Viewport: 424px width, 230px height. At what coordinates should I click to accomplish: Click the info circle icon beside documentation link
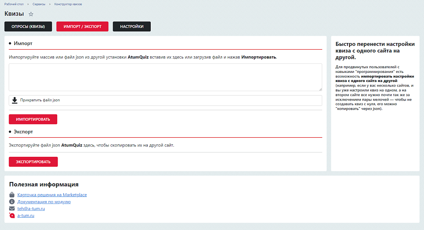coord(12,202)
